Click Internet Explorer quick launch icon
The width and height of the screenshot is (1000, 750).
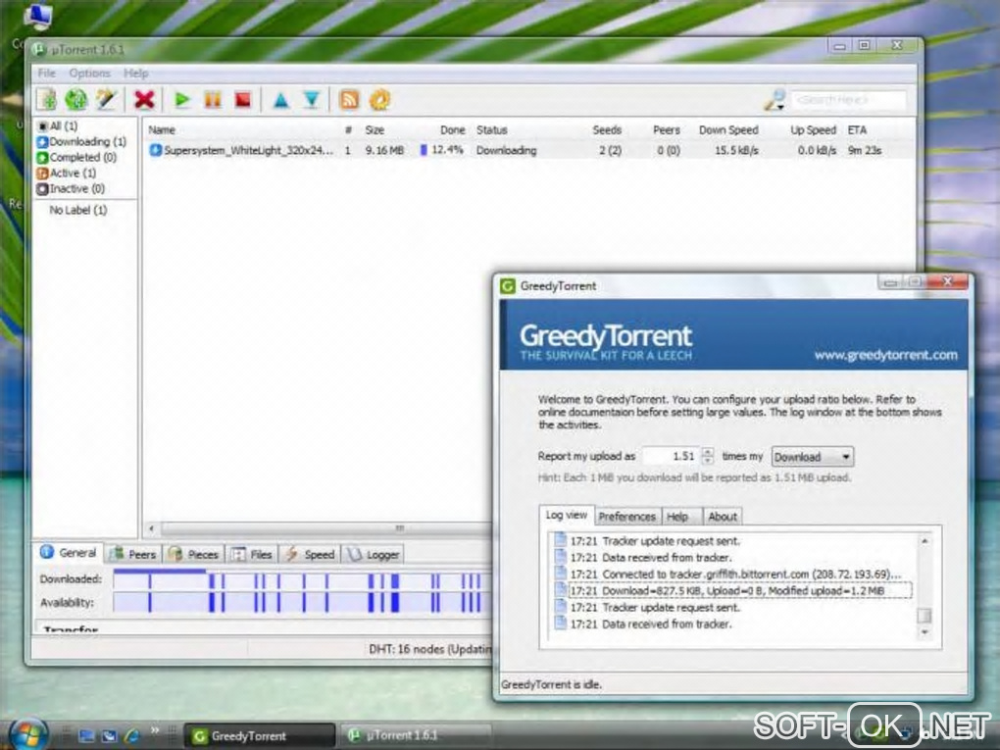tap(131, 736)
